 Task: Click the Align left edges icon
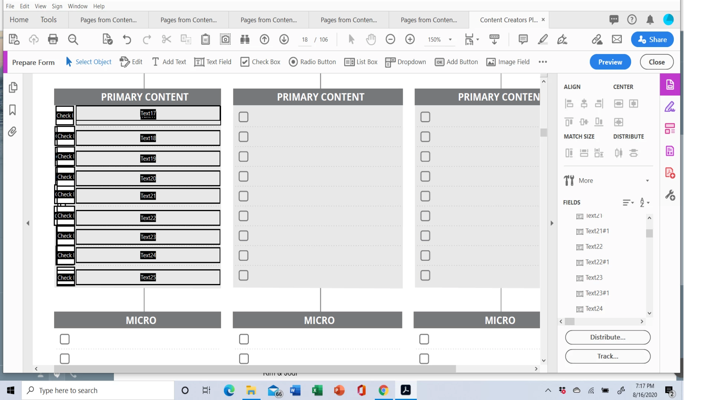click(569, 104)
